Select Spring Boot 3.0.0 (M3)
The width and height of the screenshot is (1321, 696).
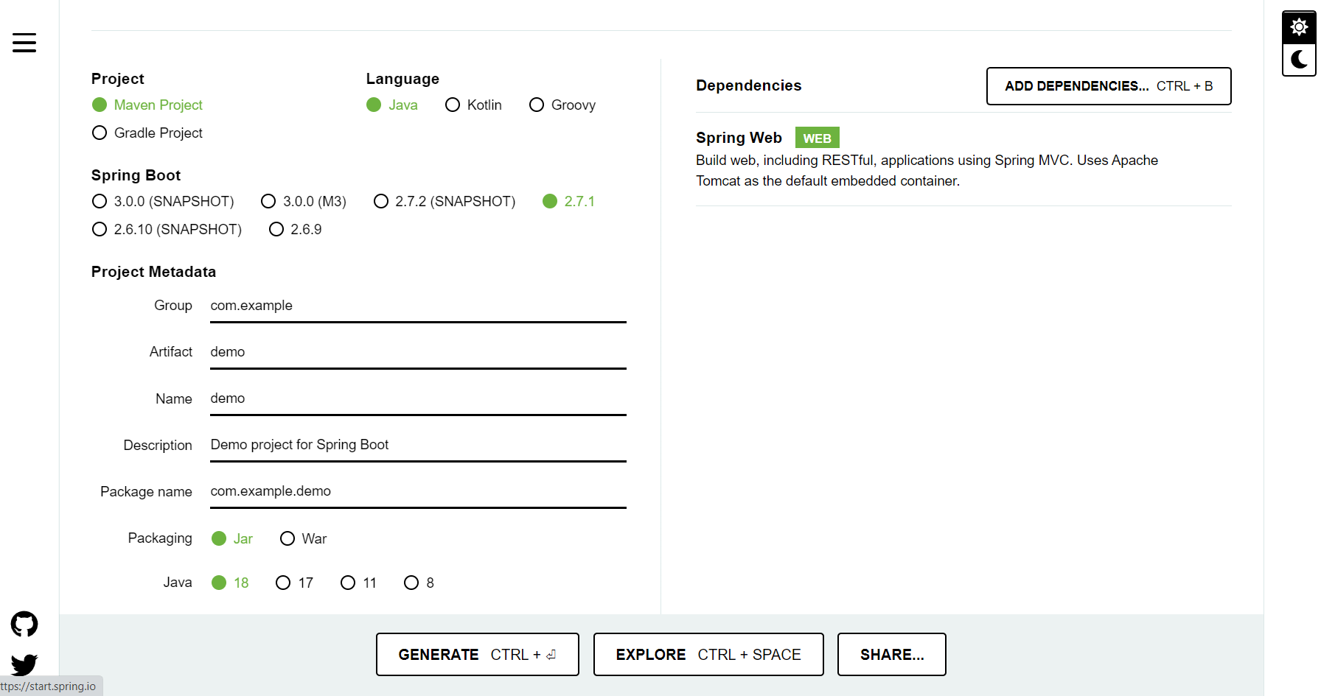click(x=304, y=201)
